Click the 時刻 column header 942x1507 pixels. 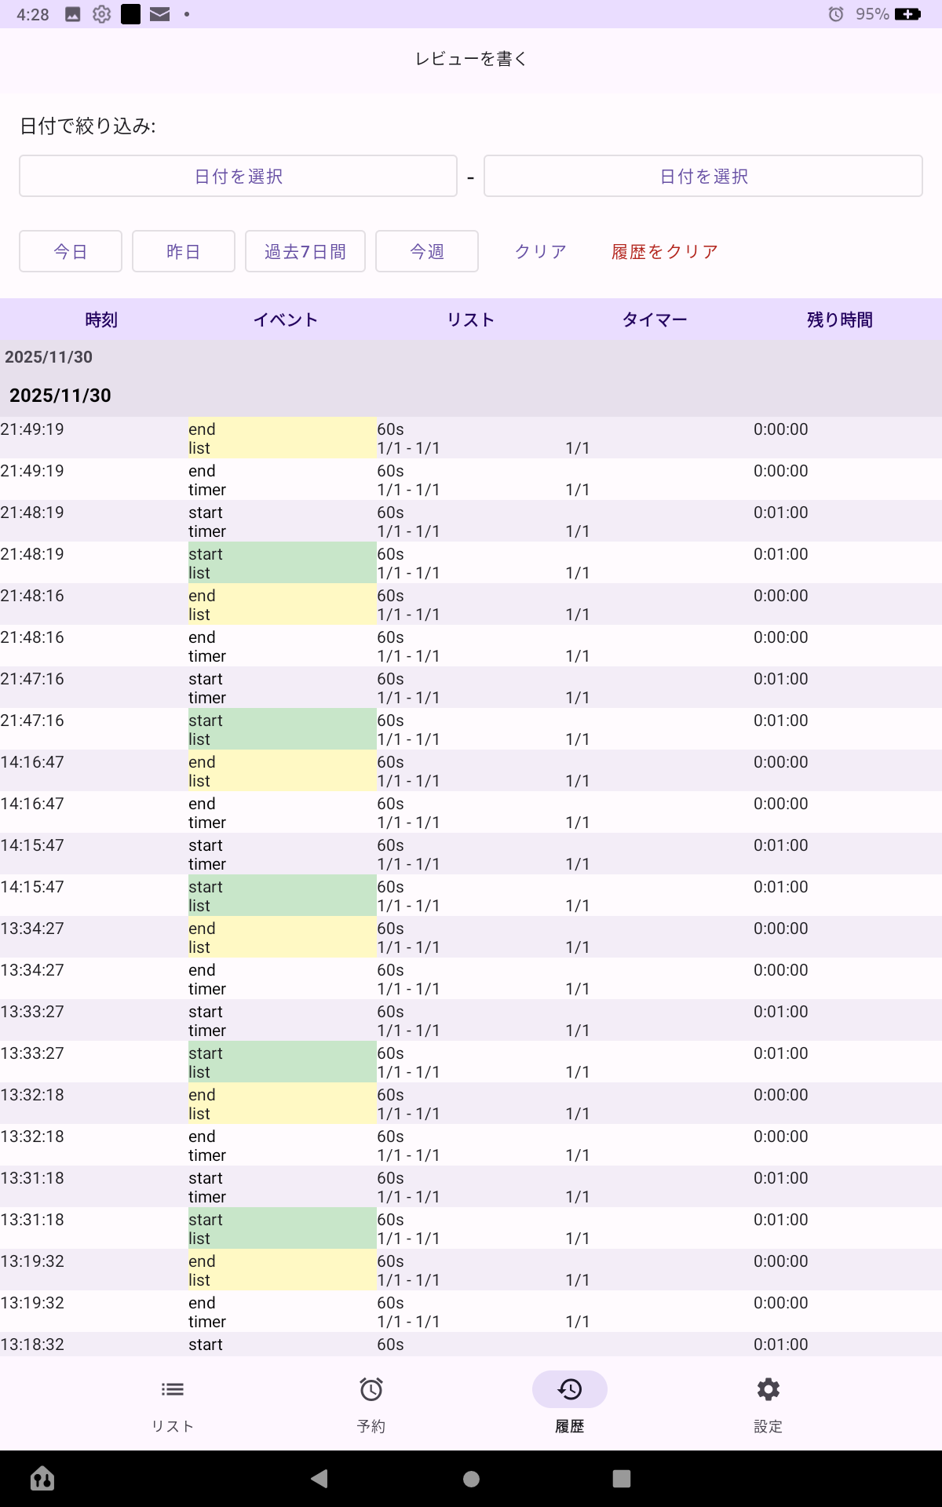pos(101,319)
